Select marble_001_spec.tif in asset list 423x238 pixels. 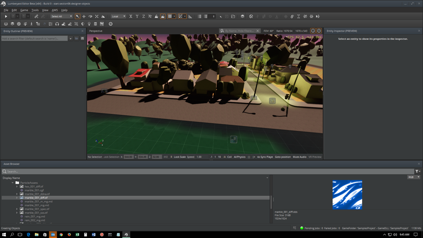point(37,209)
